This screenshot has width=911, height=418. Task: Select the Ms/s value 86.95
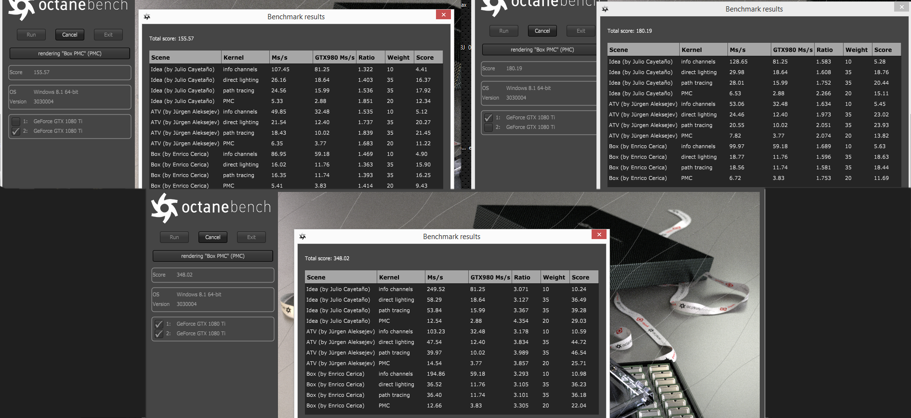pyautogui.click(x=278, y=154)
